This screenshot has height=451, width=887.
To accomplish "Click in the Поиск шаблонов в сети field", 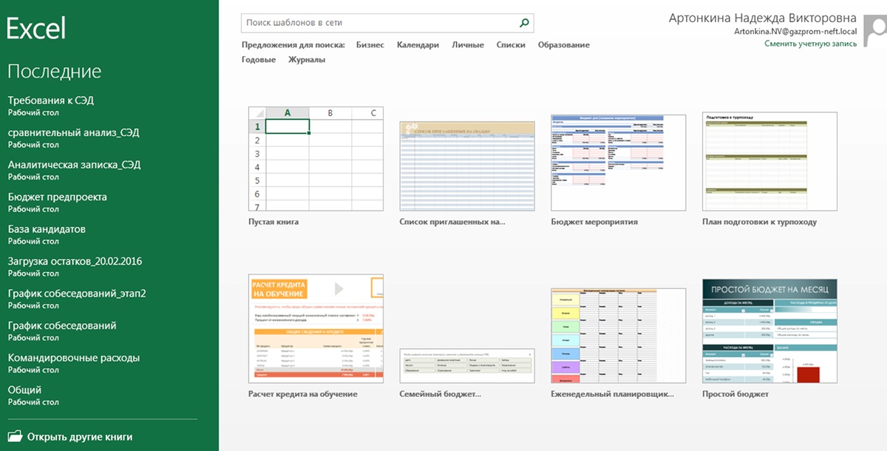I will (377, 23).
